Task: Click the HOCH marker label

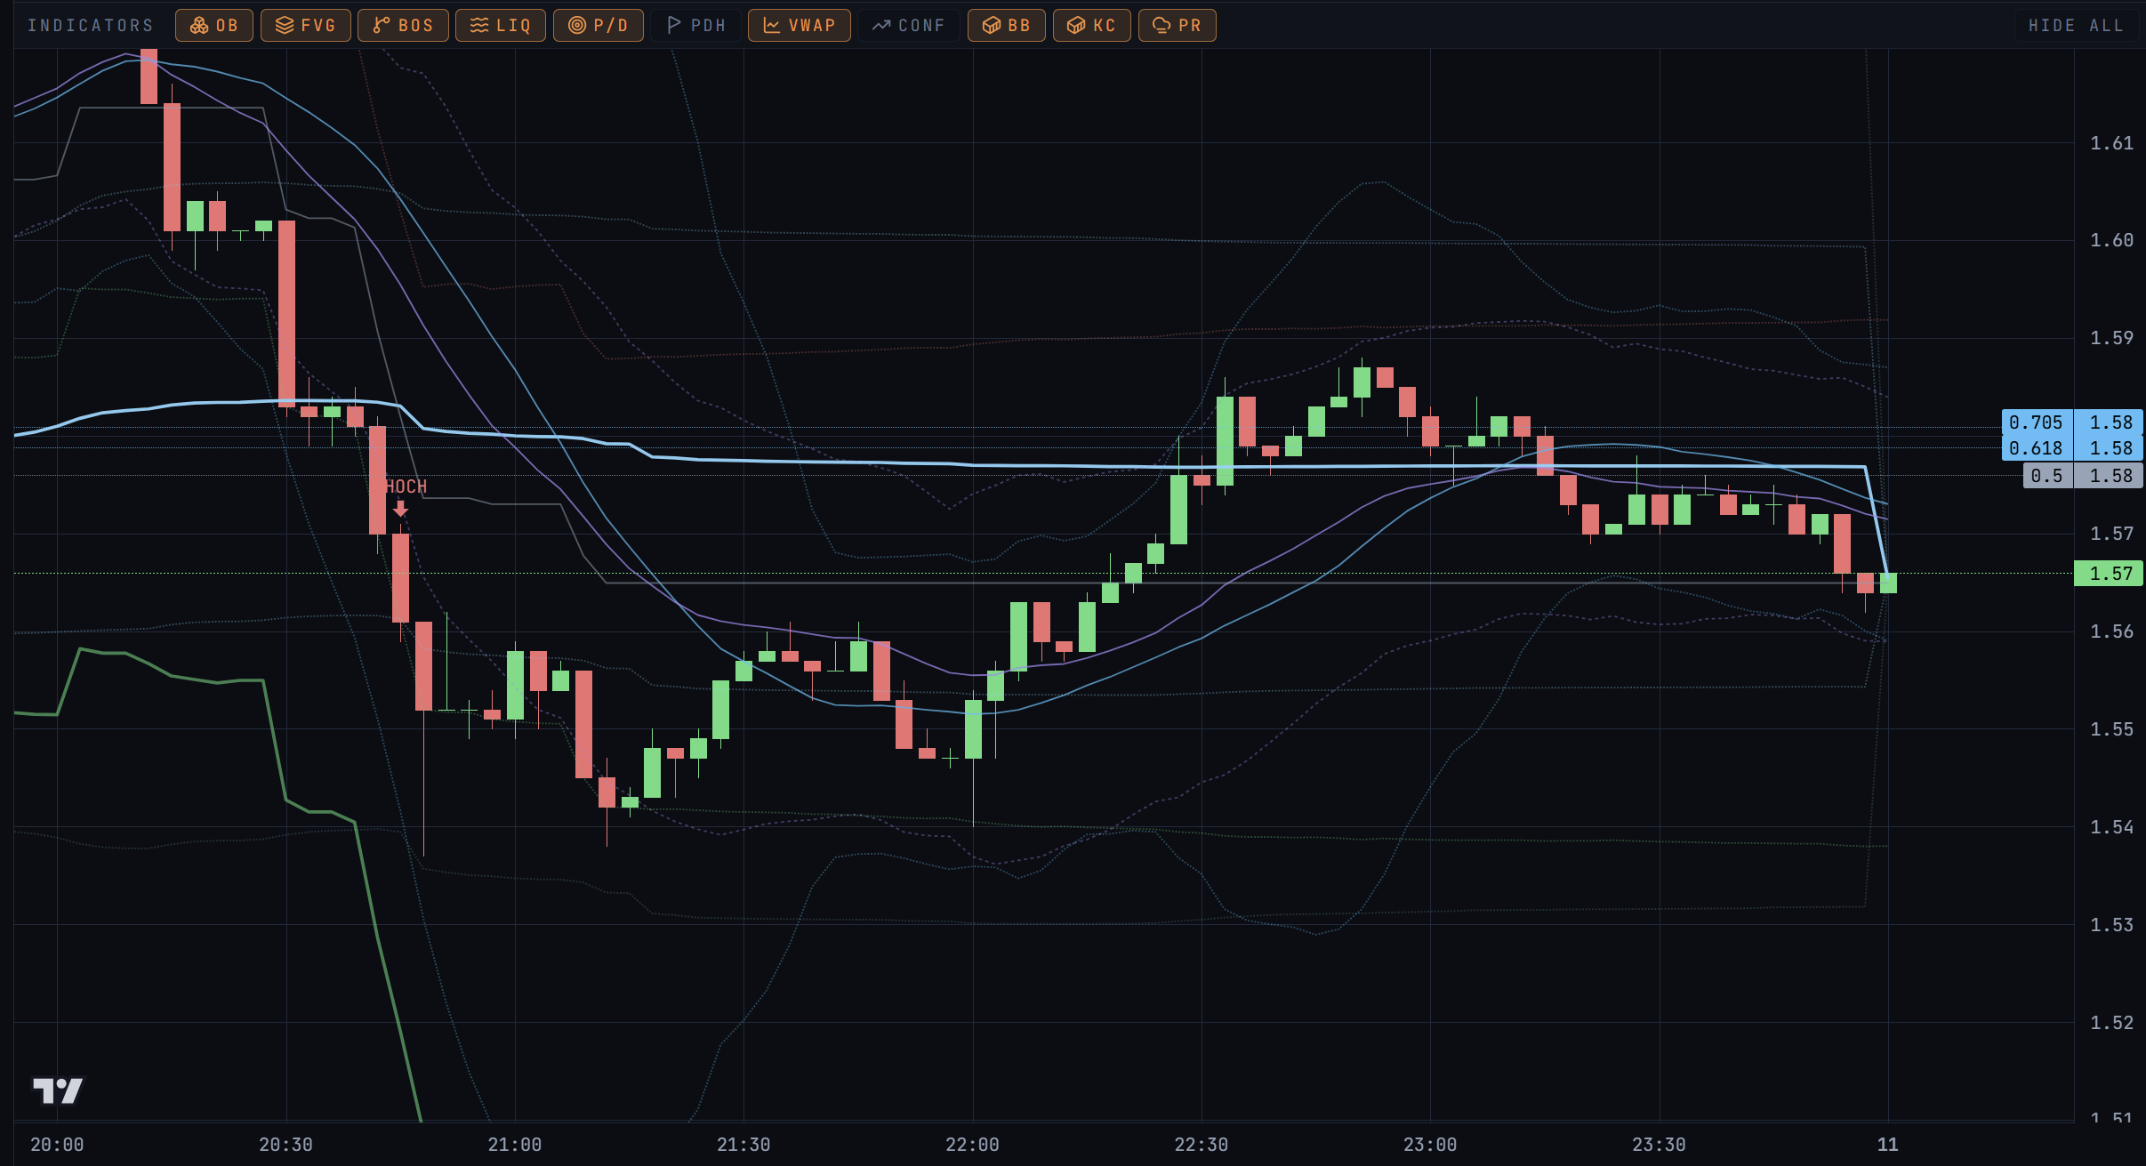Action: tap(406, 487)
